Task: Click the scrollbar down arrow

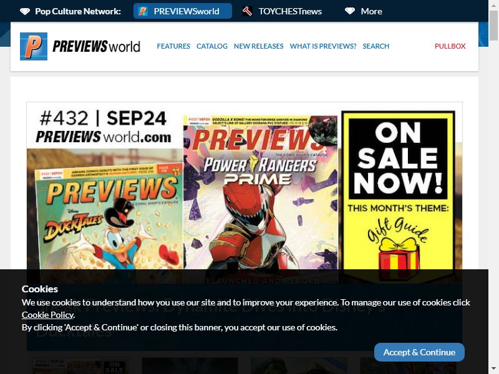Action: [x=493, y=369]
